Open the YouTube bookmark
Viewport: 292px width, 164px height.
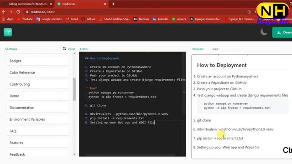[25, 19]
